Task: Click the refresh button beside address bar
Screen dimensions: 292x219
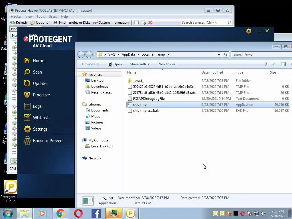Action: pos(226,54)
